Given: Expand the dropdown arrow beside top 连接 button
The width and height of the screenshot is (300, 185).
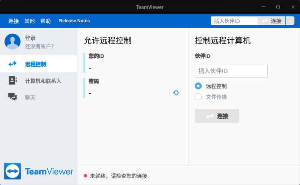Looking at the screenshot, I should point(290,21).
